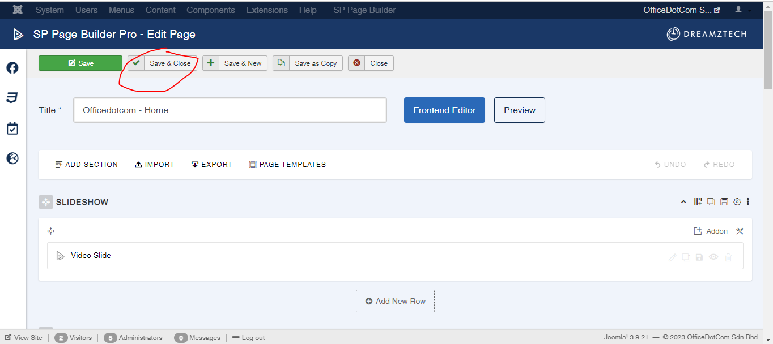Save the SLIDESHOW section to library
This screenshot has width=773, height=344.
[x=724, y=202]
